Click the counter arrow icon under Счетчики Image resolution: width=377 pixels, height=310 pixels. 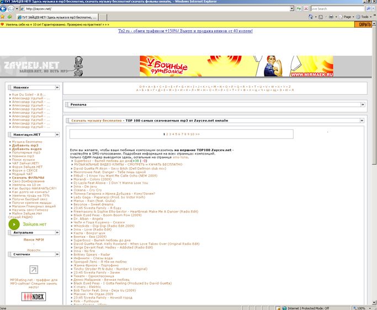34,269
